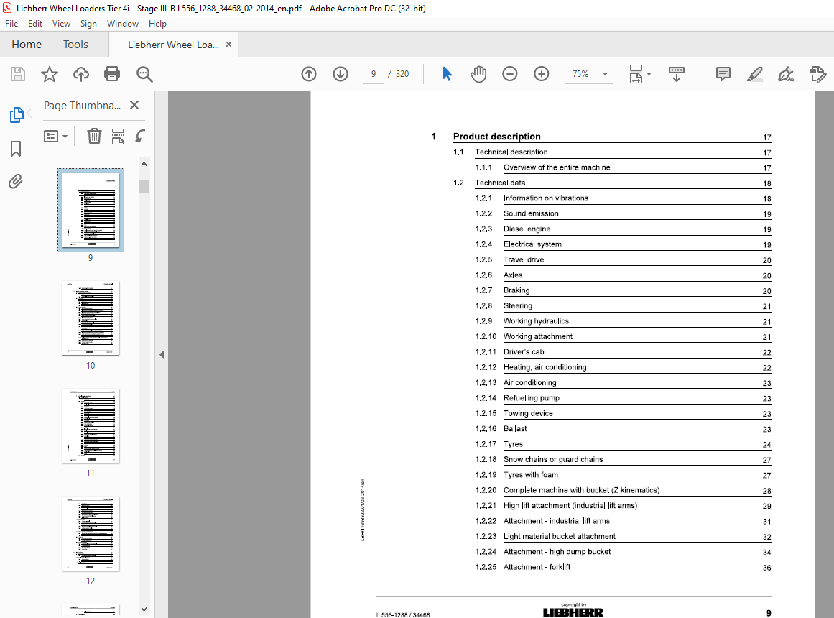Screen dimensions: 834x618
Task: Open the Bookmarks side panel
Action: tap(16, 149)
